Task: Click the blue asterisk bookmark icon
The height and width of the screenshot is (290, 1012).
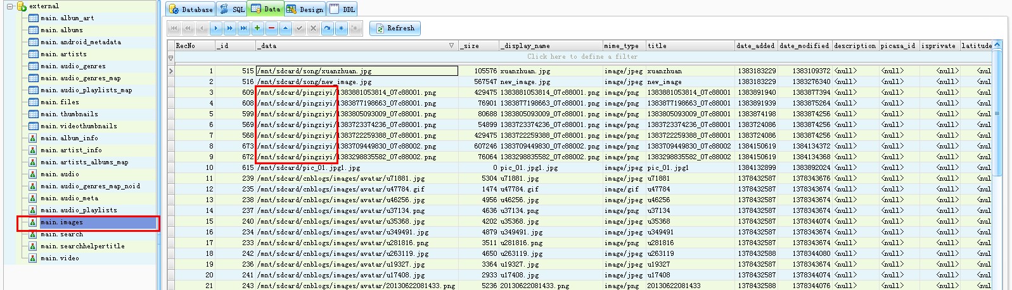Action: pos(341,28)
